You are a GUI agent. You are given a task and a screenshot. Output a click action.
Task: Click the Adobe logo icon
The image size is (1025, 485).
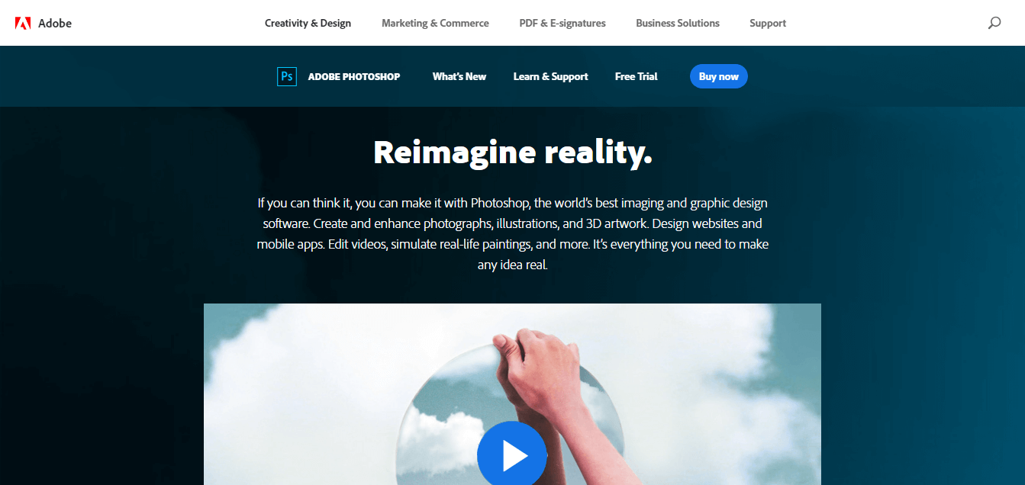[23, 23]
